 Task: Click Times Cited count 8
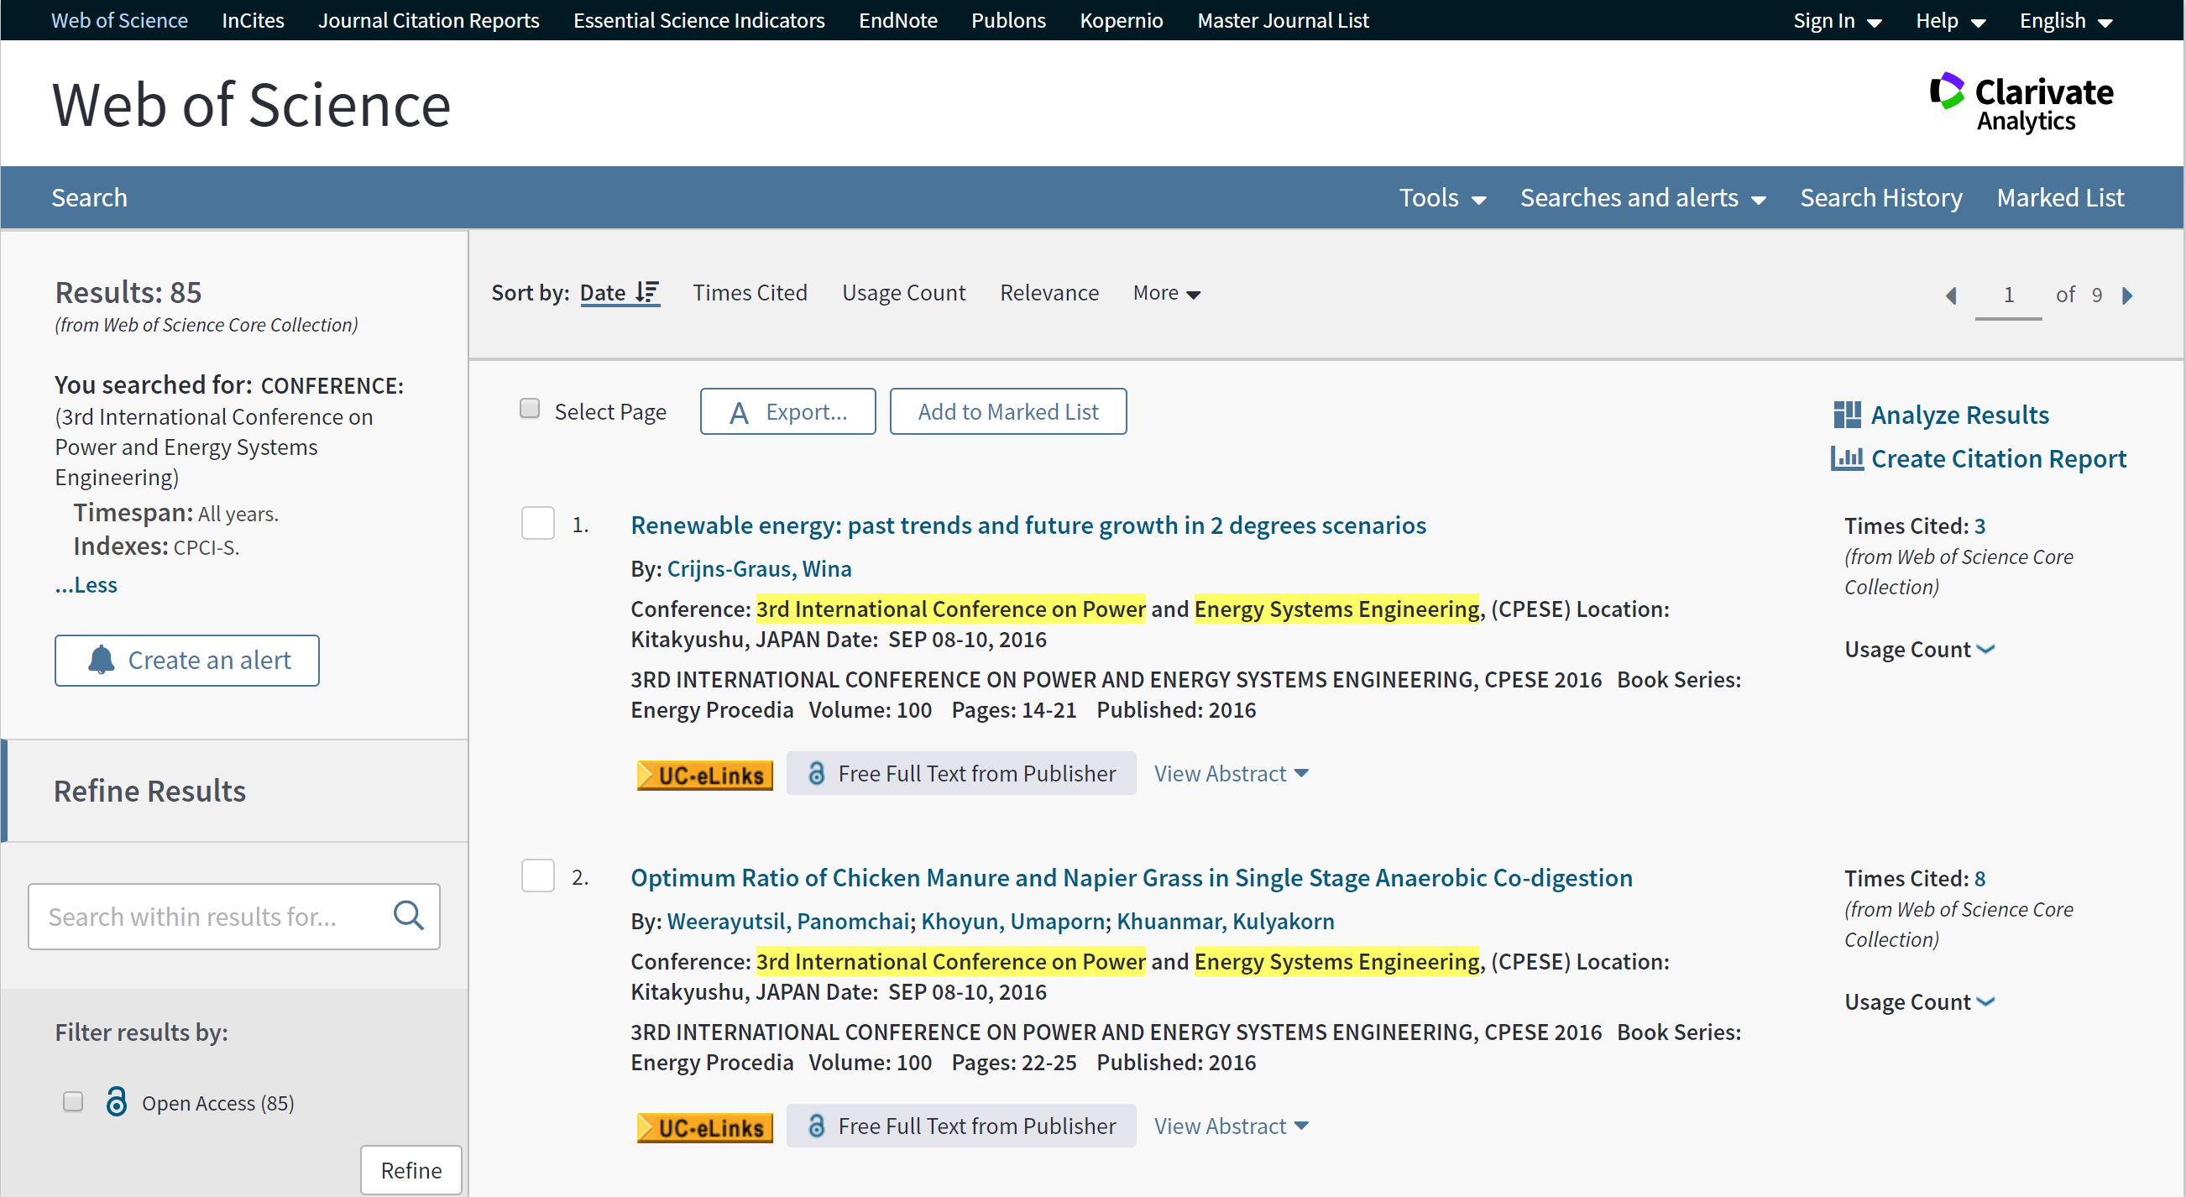[1979, 878]
